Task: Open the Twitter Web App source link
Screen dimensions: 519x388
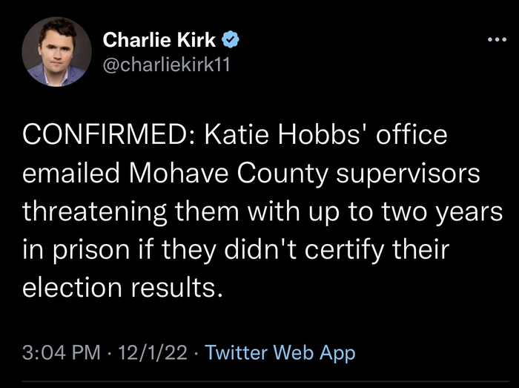Action: click(x=280, y=353)
